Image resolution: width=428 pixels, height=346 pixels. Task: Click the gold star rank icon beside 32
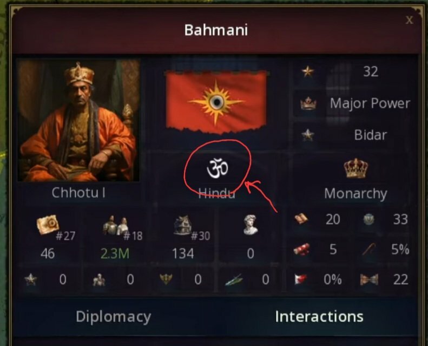point(308,72)
